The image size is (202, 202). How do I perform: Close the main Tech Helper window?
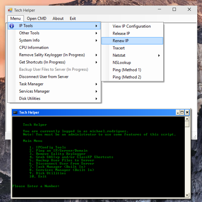click(189, 9)
